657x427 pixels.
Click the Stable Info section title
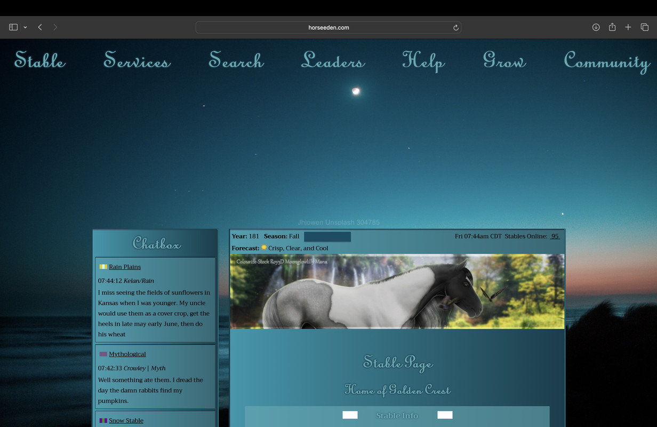coord(397,415)
